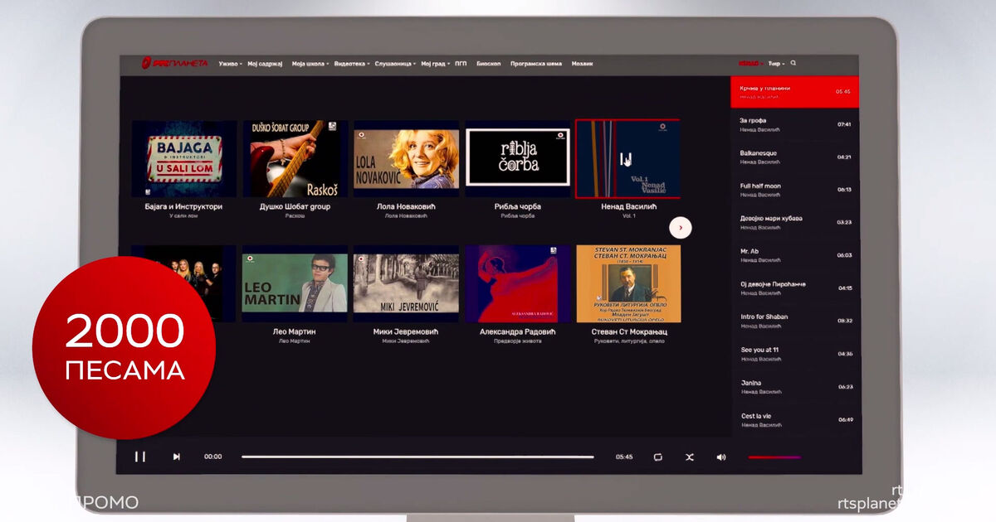The width and height of the screenshot is (996, 522).
Task: Show next albums with the arrow button
Action: point(680,227)
